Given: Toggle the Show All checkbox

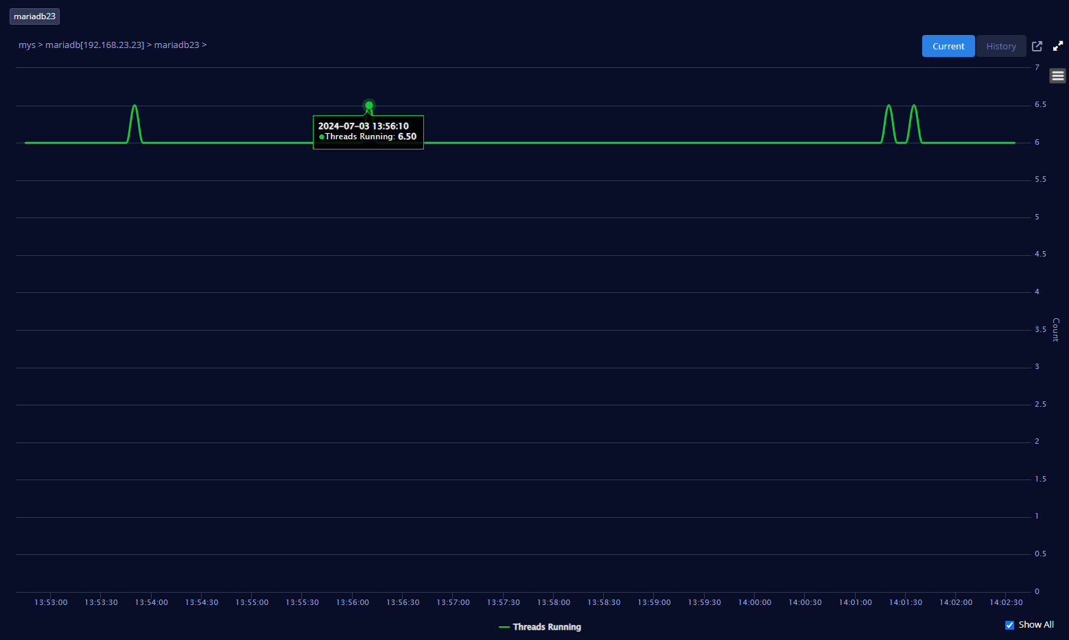Looking at the screenshot, I should (1009, 625).
